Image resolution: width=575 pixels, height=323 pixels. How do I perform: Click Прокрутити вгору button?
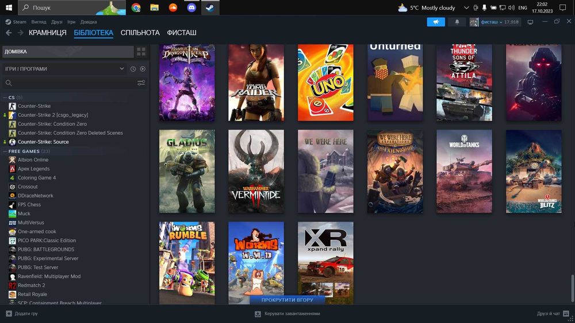(287, 300)
